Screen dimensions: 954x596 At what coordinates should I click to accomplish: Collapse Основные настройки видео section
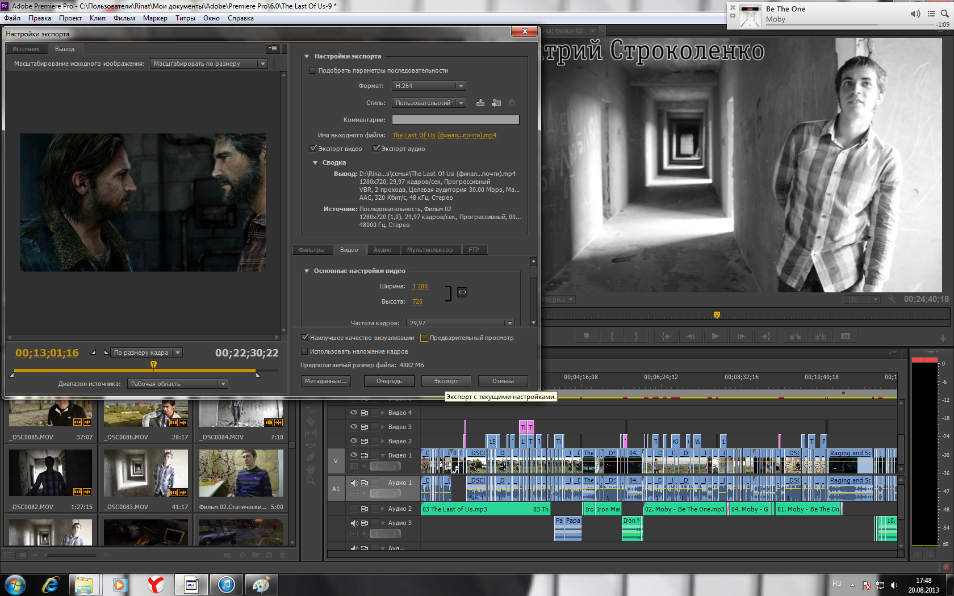click(307, 271)
